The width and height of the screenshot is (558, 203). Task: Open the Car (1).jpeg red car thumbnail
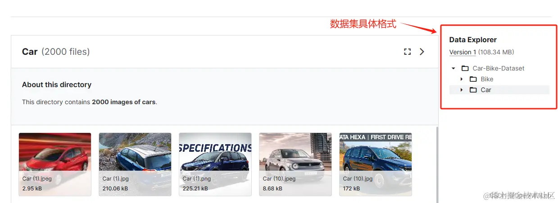(55, 164)
